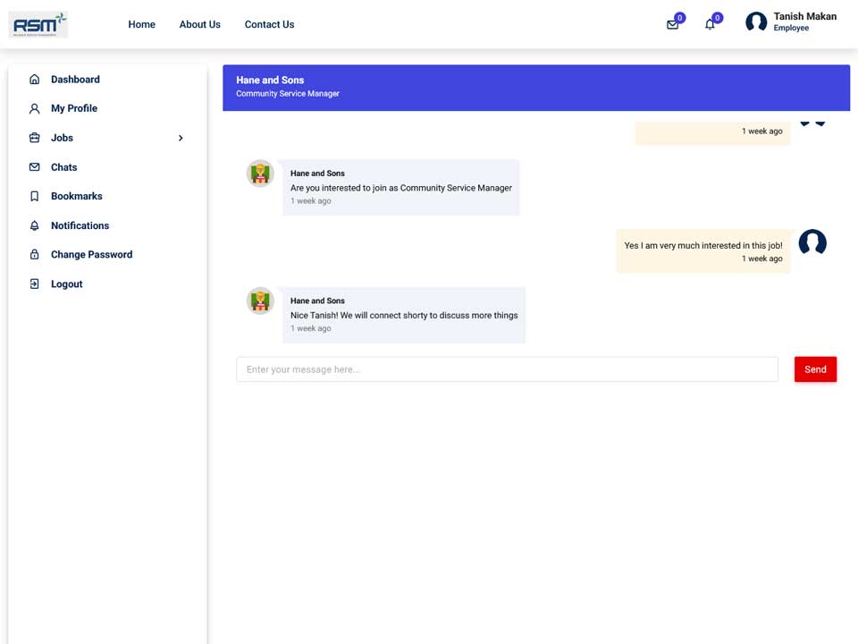
Task: Open the notification bell icon in header
Action: [710, 25]
